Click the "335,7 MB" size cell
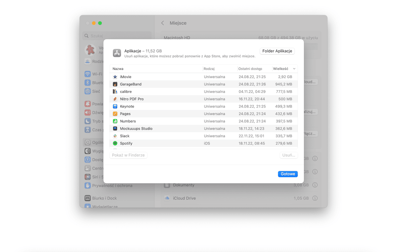 pyautogui.click(x=284, y=136)
